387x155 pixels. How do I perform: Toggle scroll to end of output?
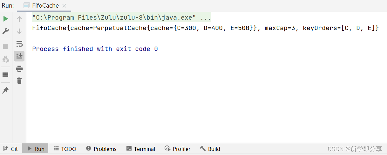(x=19, y=56)
